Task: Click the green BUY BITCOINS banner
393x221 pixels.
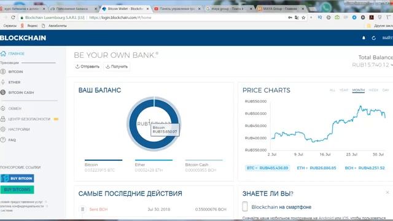Action: (x=17, y=190)
